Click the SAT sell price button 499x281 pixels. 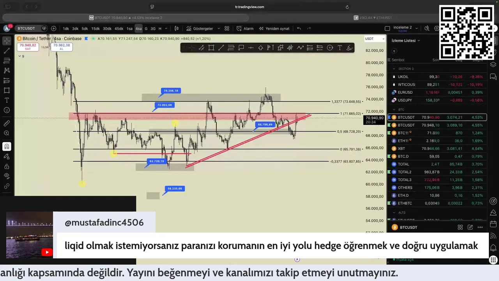[x=28, y=47]
